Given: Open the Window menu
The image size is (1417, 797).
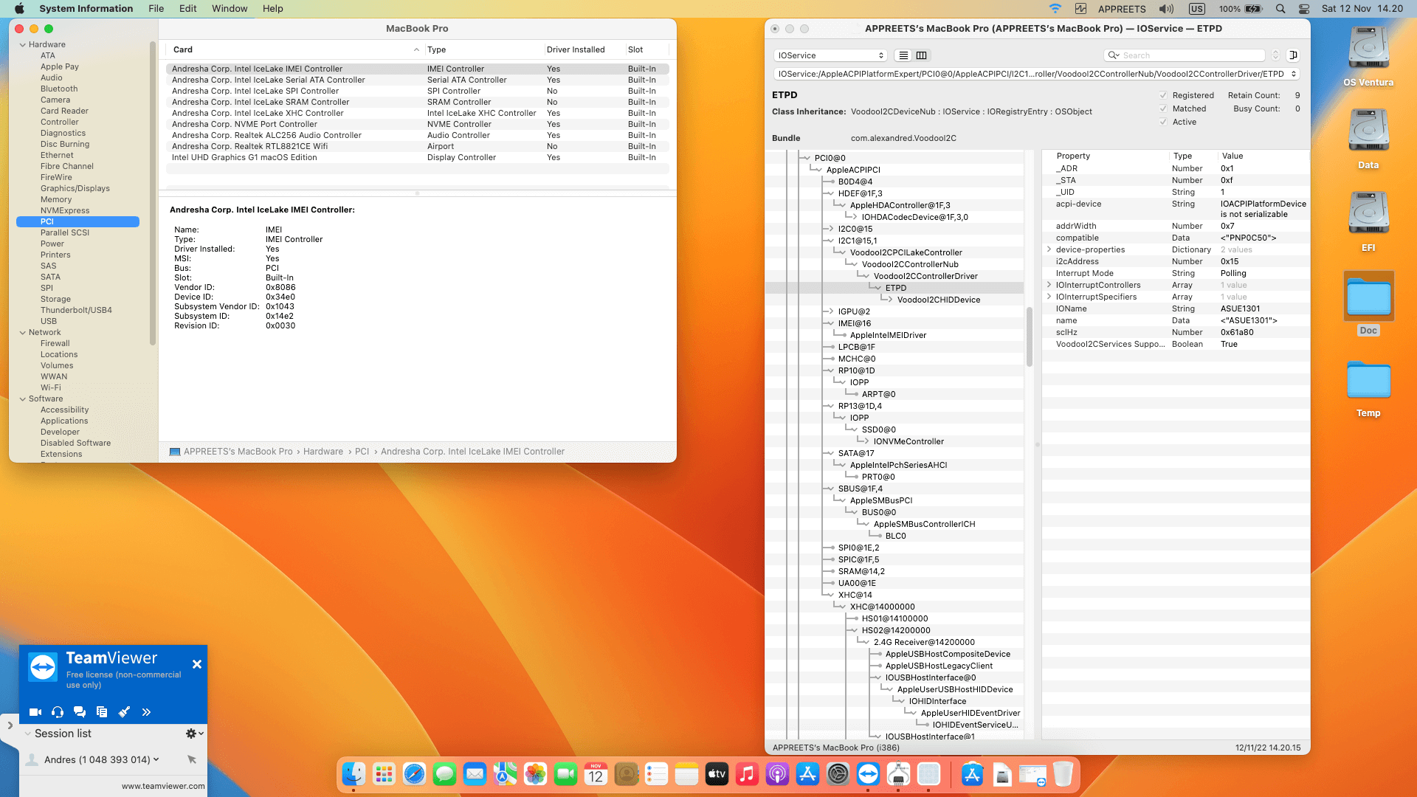Looking at the screenshot, I should (x=230, y=9).
